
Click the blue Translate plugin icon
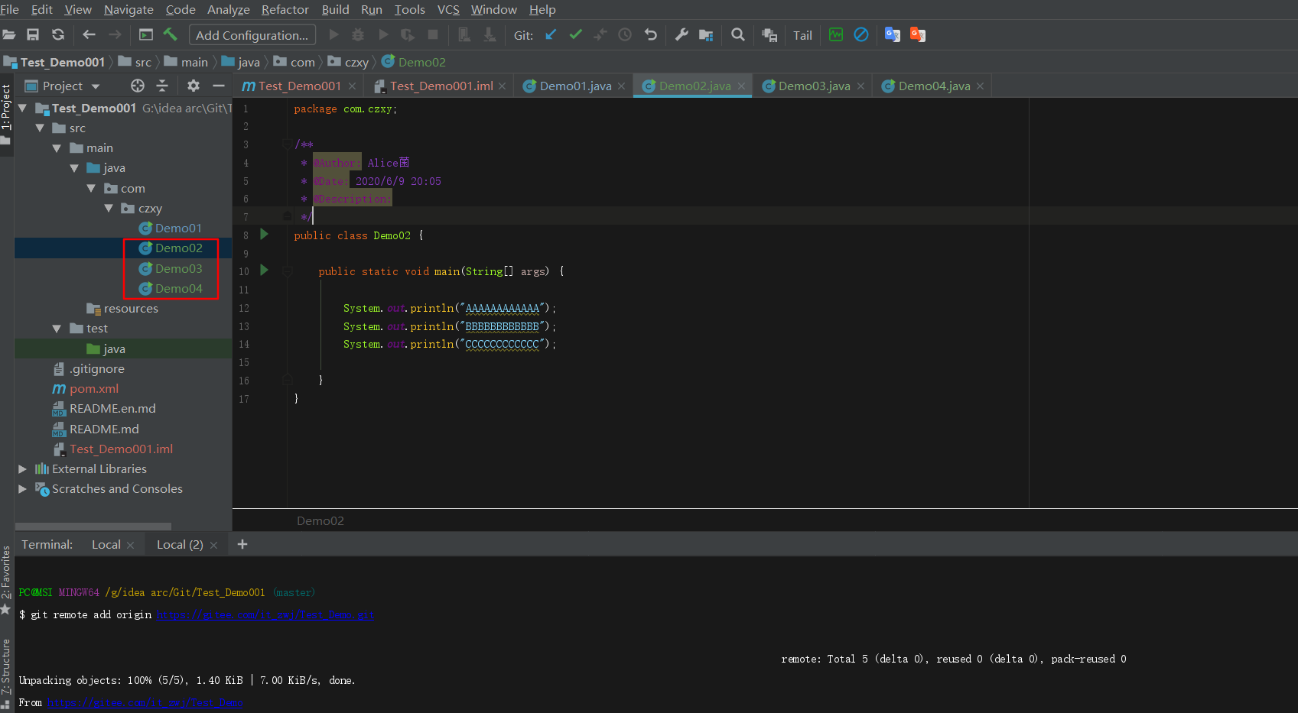(x=892, y=34)
